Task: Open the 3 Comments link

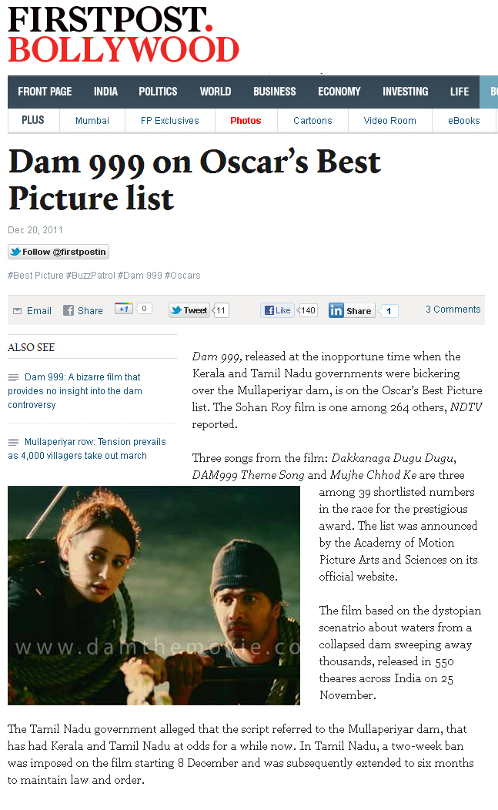Action: click(x=453, y=310)
